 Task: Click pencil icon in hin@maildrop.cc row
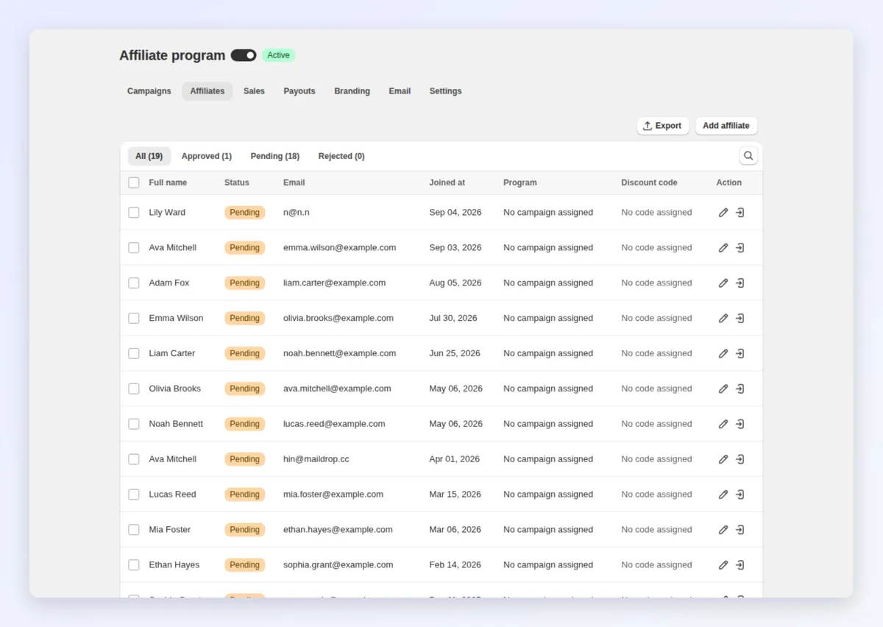click(x=723, y=459)
